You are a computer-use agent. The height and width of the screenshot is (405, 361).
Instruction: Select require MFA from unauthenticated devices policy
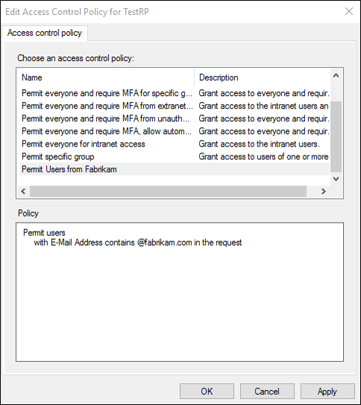[x=175, y=118]
